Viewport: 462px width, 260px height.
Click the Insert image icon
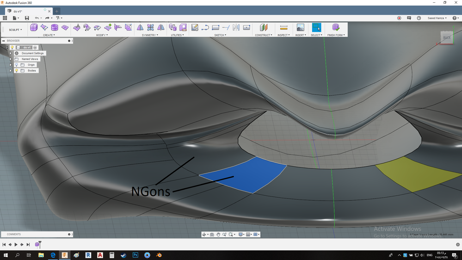300,27
